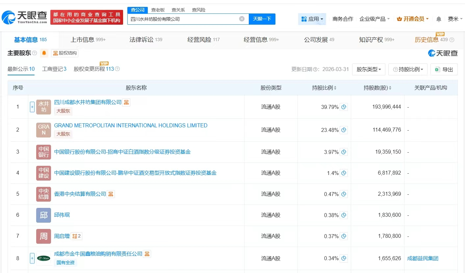This screenshot has width=465, height=273.
Task: Open 股权变更历程 VIP sub-tab
Action: [x=94, y=69]
